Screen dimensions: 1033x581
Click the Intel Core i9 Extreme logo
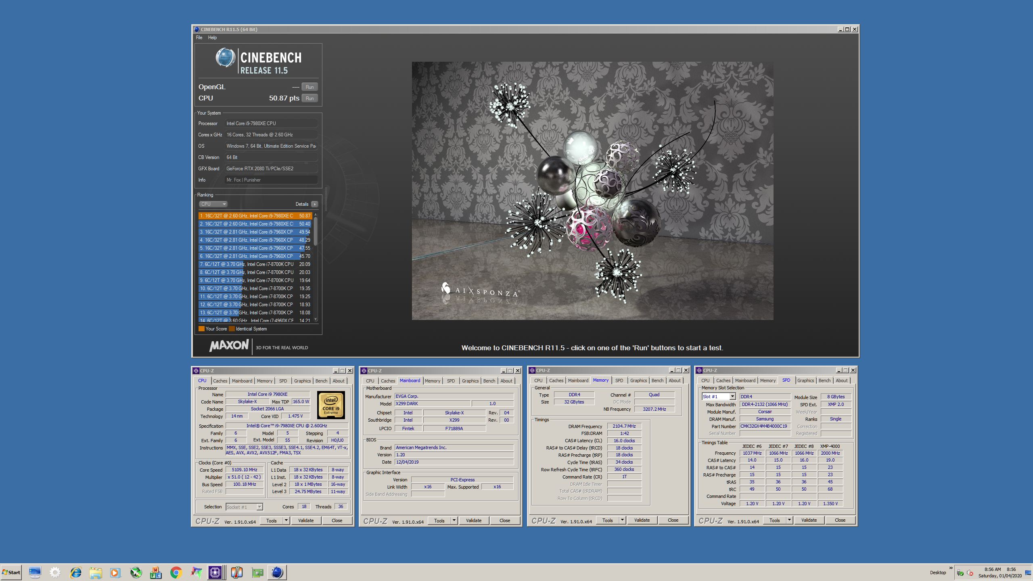point(330,405)
